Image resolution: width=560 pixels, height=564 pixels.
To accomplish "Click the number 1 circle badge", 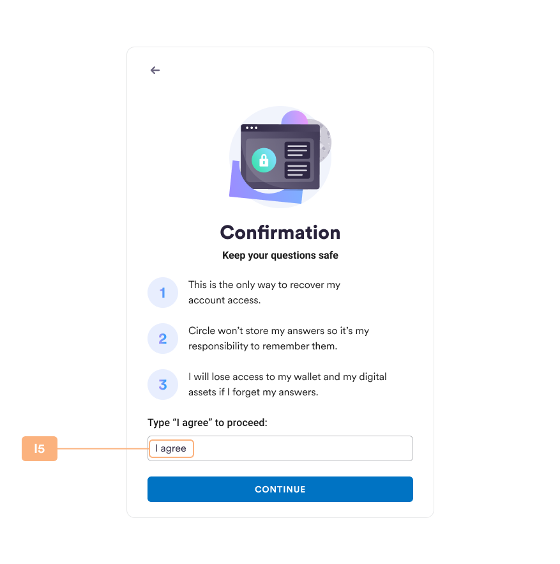I will [x=163, y=293].
